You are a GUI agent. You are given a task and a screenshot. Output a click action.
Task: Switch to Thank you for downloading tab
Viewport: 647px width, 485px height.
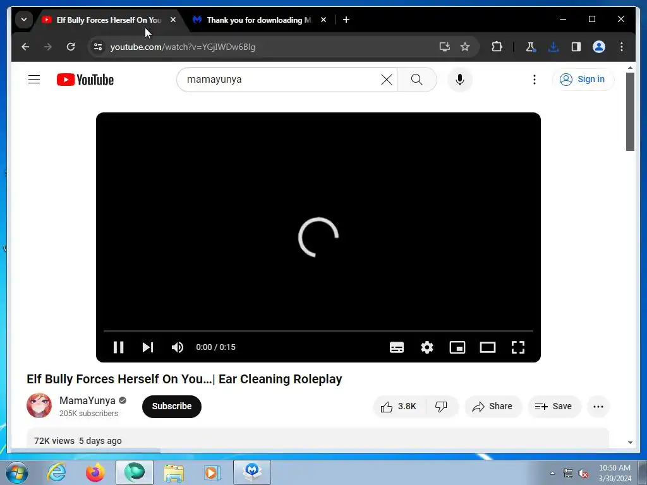click(259, 20)
